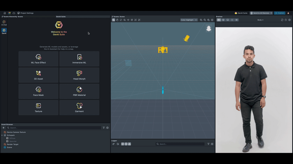Click Send to All Devices
The width and height of the screenshot is (293, 164).
point(260,13)
